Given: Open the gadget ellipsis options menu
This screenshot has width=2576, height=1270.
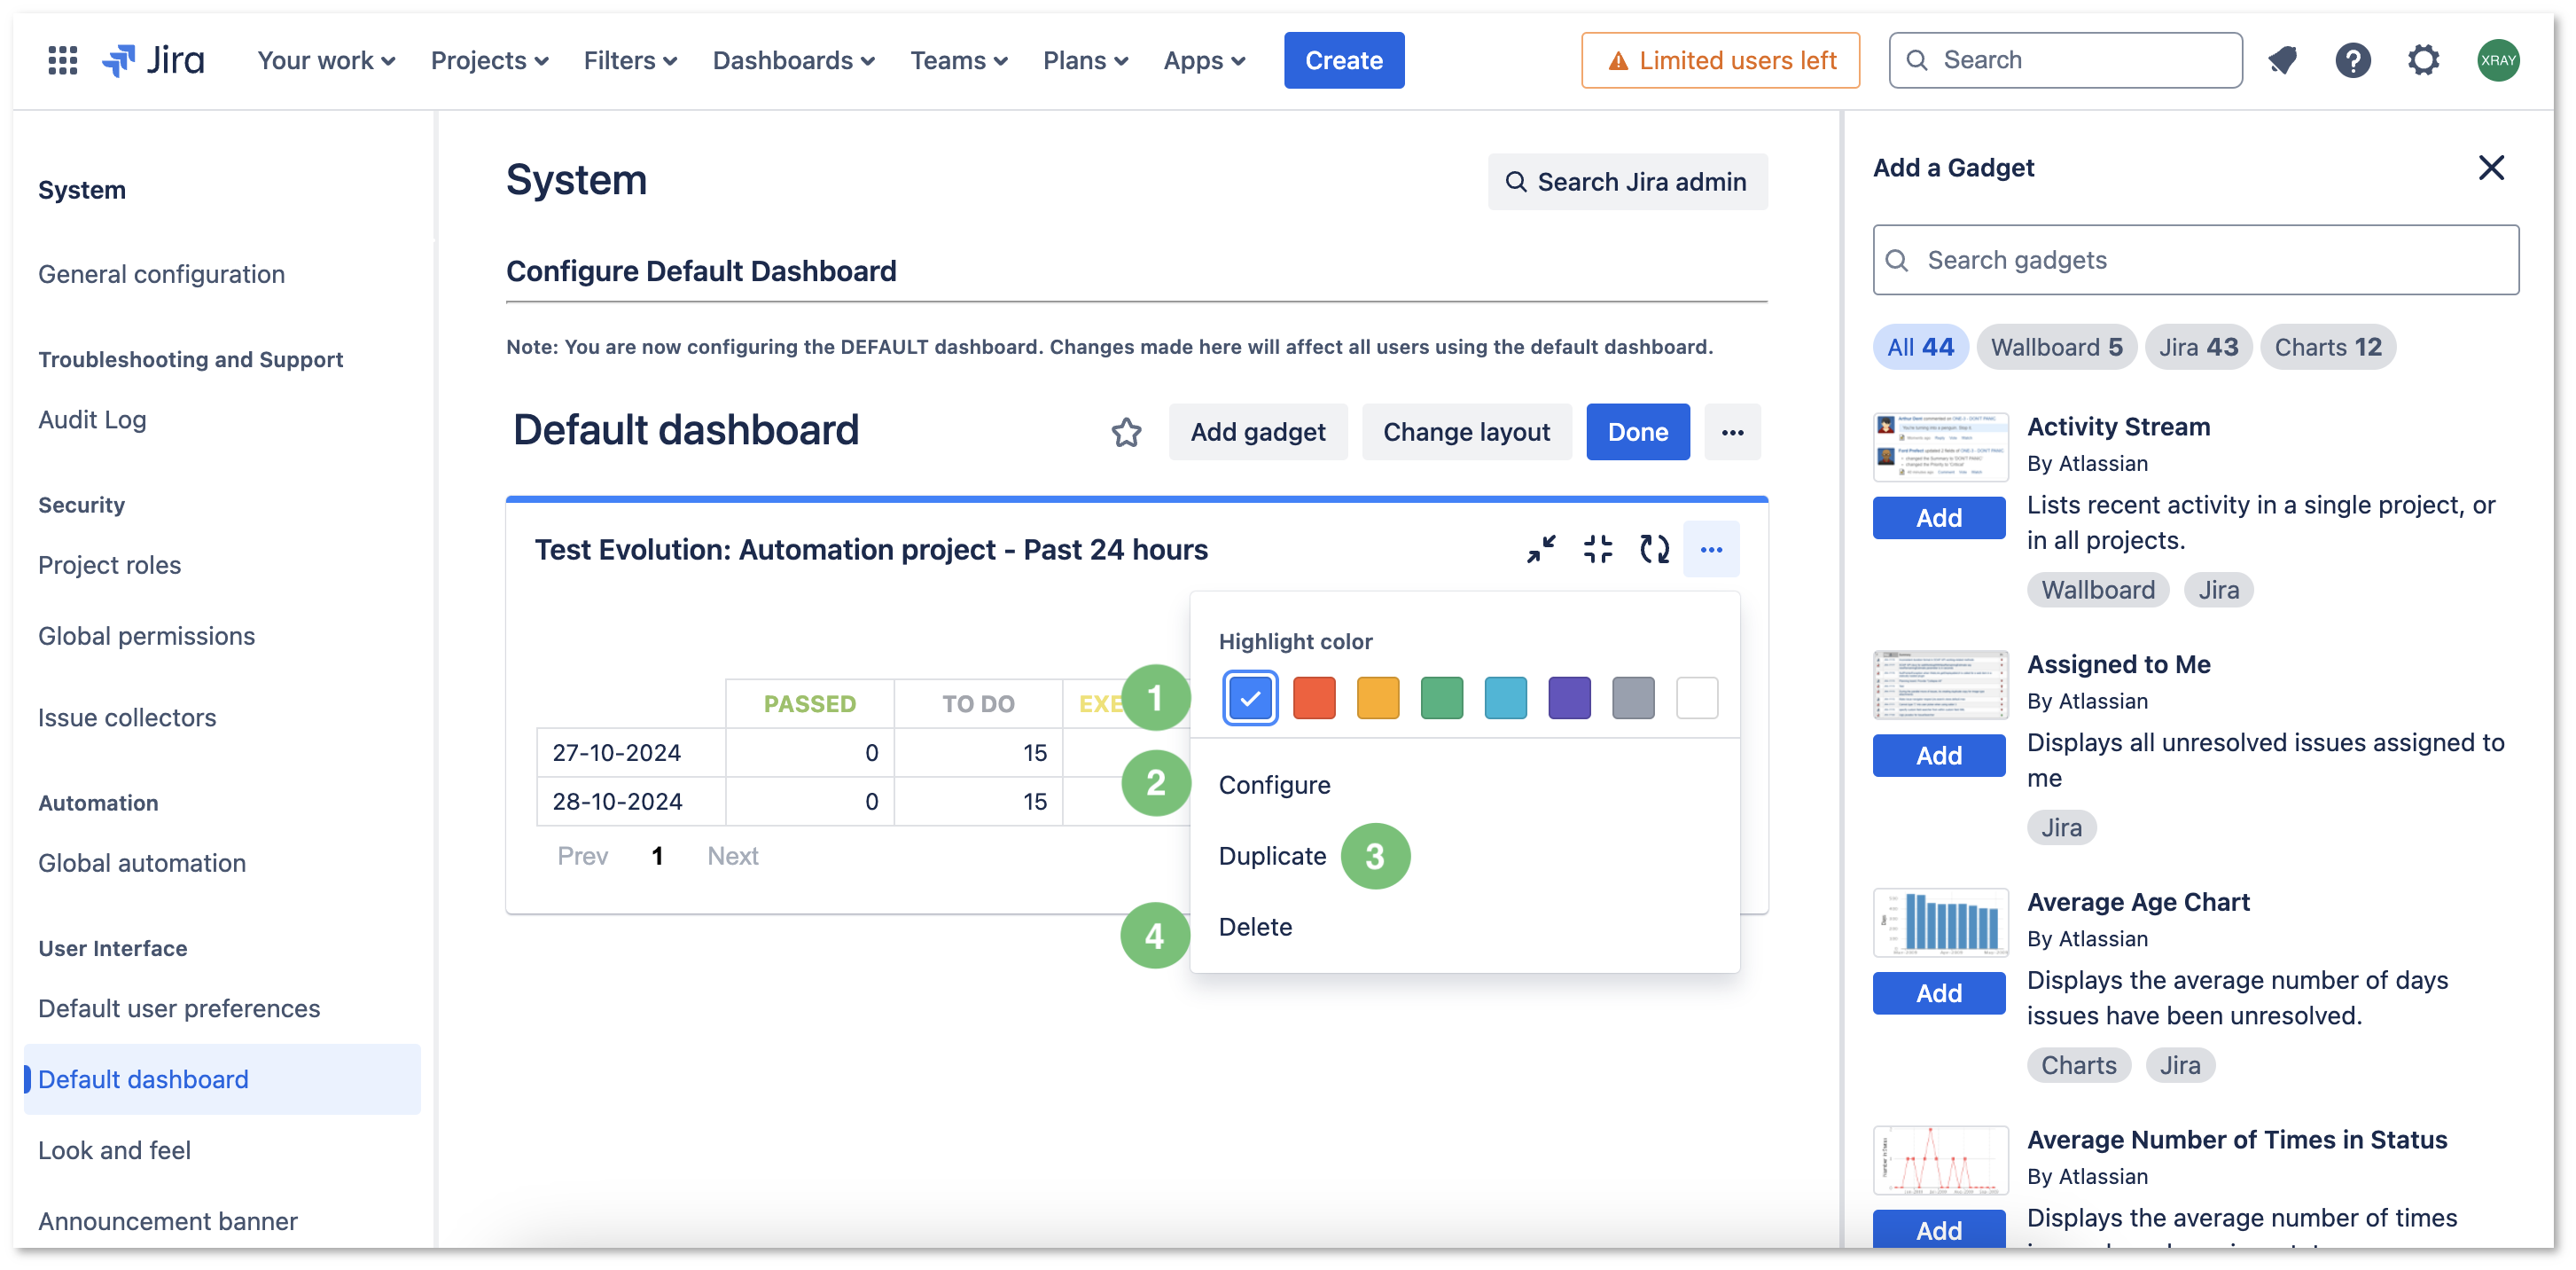Looking at the screenshot, I should click(1711, 548).
